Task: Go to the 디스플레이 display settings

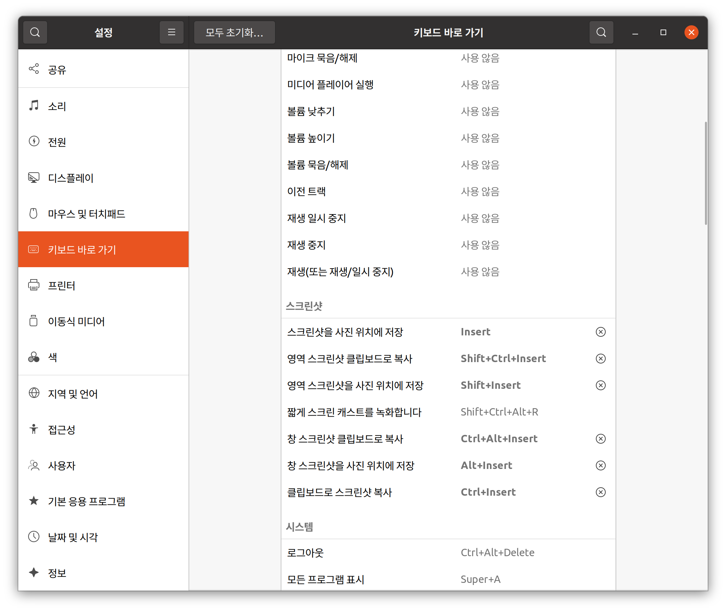Action: (x=103, y=178)
